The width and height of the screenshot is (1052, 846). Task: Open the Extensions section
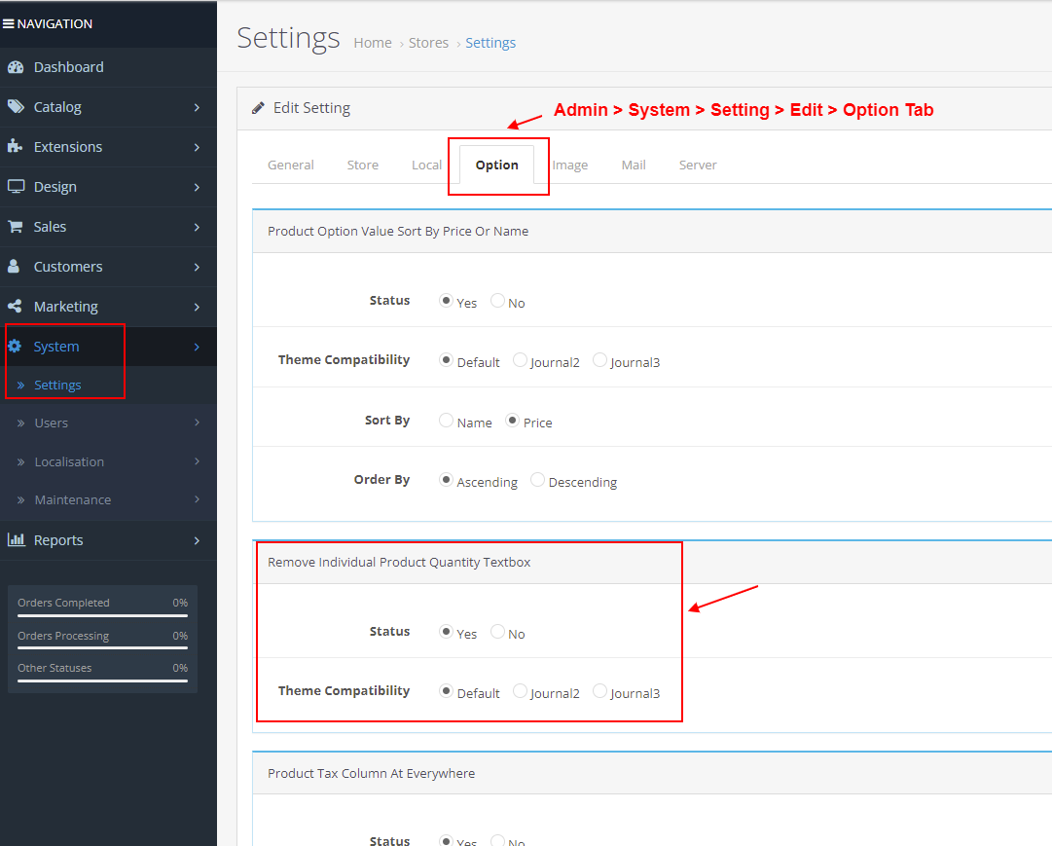[x=20, y=147]
